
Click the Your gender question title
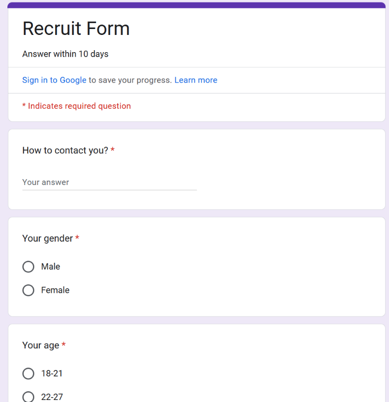click(x=47, y=239)
